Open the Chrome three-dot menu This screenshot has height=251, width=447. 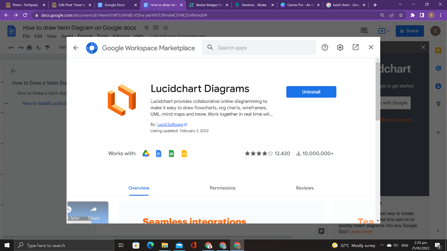click(441, 15)
